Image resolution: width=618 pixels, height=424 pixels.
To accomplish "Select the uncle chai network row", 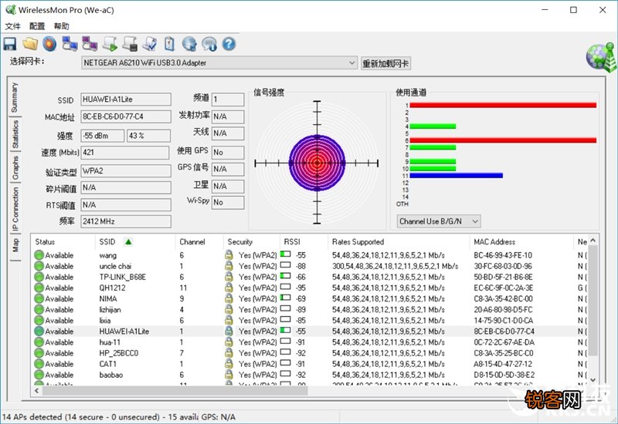I will pyautogui.click(x=310, y=266).
